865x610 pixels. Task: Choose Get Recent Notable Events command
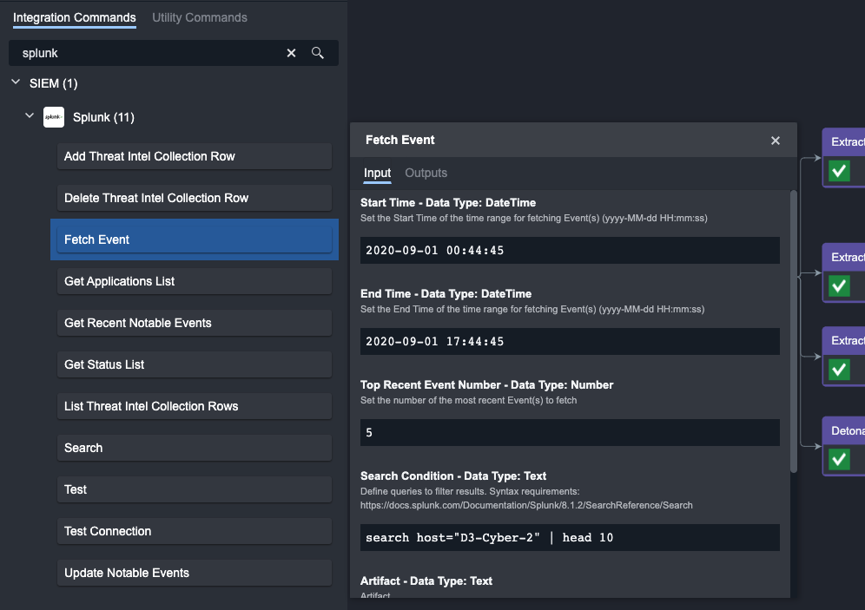point(194,323)
